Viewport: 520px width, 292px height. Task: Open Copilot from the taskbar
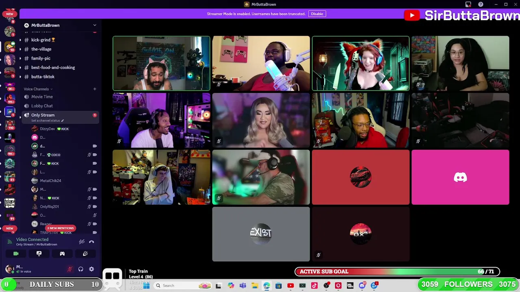click(231, 286)
